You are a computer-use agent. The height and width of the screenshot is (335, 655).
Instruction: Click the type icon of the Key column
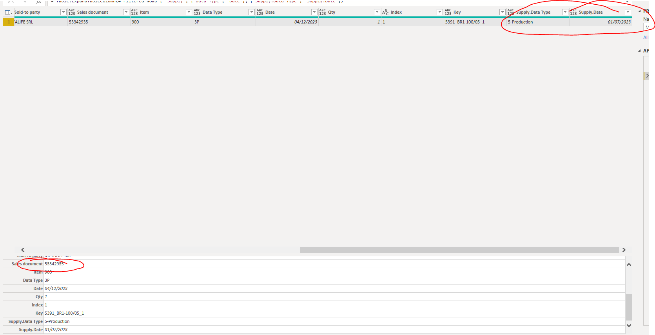tap(448, 12)
